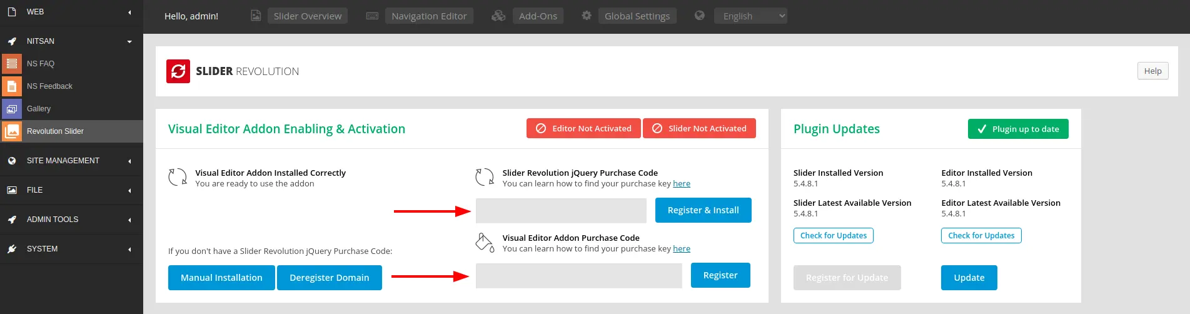Viewport: 1190px width, 314px height.
Task: Open the English language dropdown
Action: 750,16
